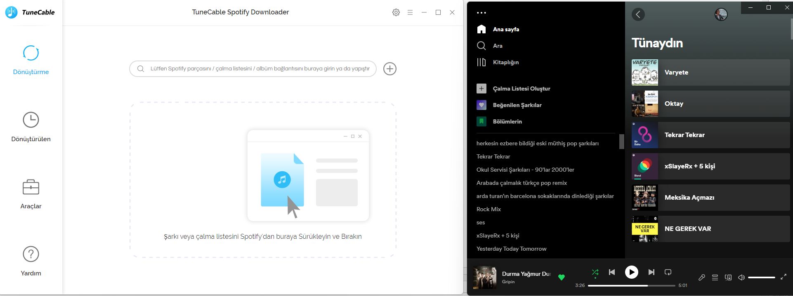This screenshot has height=296, width=793.
Task: Open TuneCable hamburger menu
Action: (410, 12)
